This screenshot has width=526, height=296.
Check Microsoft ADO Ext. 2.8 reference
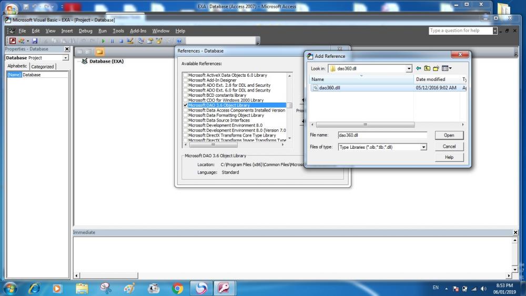(185, 85)
